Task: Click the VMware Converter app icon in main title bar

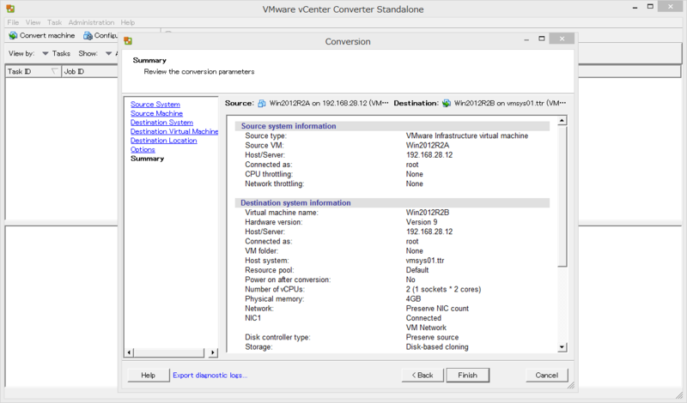Action: (10, 9)
